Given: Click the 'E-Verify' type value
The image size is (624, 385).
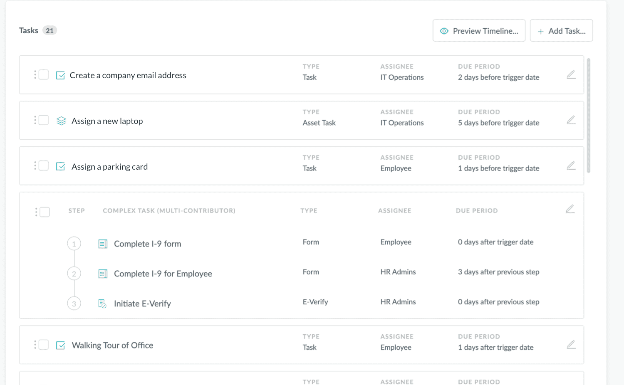Looking at the screenshot, I should pyautogui.click(x=315, y=302).
